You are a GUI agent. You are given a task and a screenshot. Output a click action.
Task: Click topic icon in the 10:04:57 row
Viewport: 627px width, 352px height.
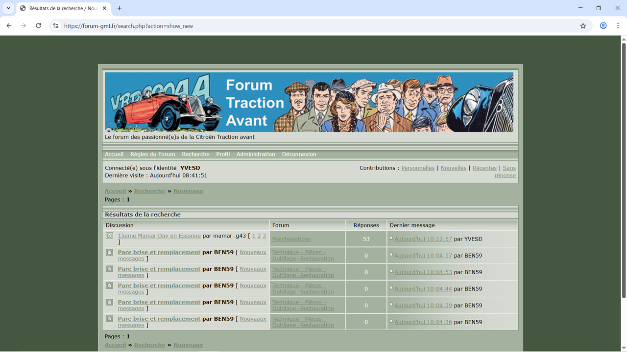tap(109, 252)
